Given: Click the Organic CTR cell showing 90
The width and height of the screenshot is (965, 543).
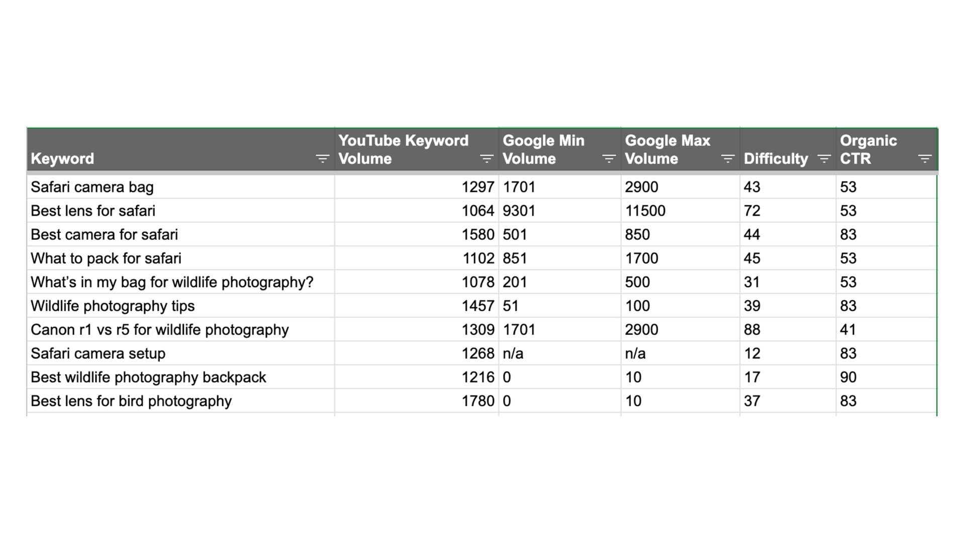Looking at the screenshot, I should (848, 377).
